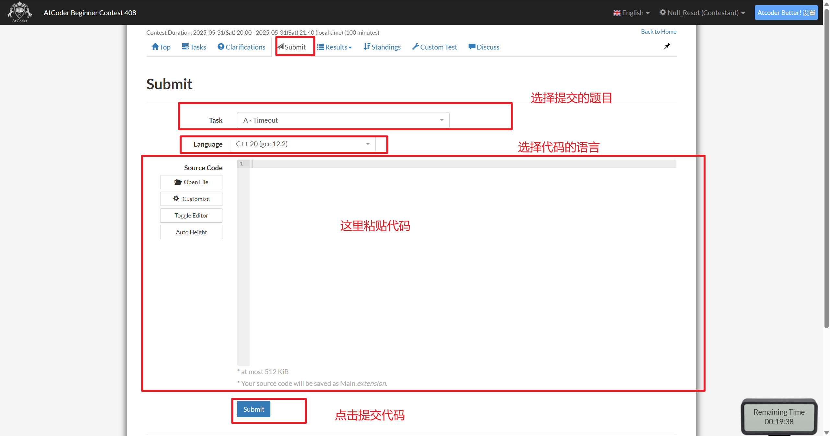Viewport: 830px width, 436px height.
Task: Pin the navigation bar with the pin icon
Action: 667,46
